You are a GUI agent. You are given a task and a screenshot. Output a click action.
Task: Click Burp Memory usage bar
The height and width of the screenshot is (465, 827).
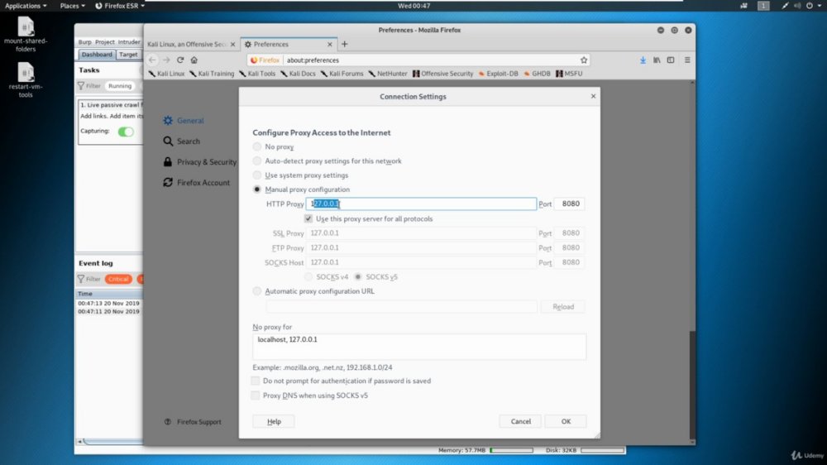(x=511, y=450)
